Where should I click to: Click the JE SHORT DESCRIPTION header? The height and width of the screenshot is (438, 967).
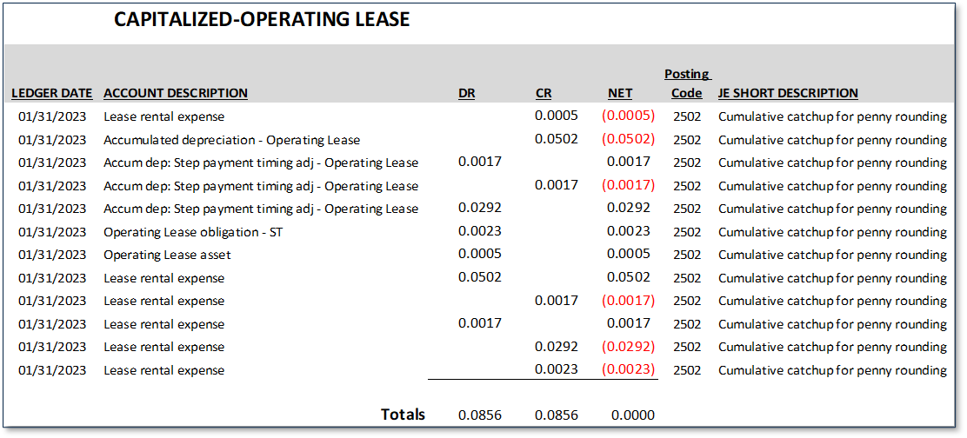pos(788,93)
